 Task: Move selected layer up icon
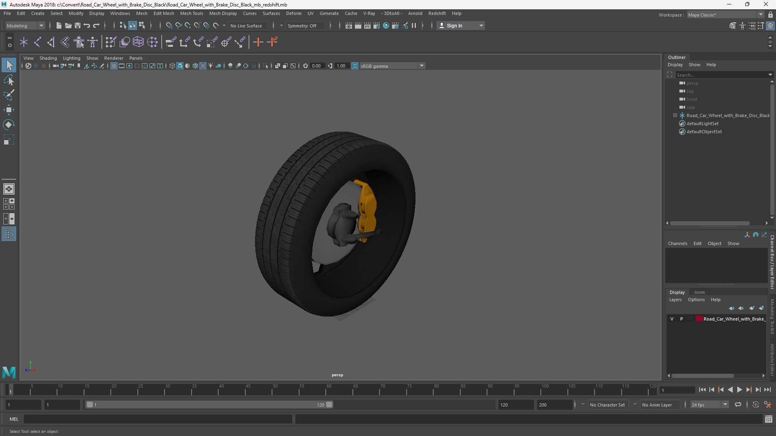tap(732, 308)
